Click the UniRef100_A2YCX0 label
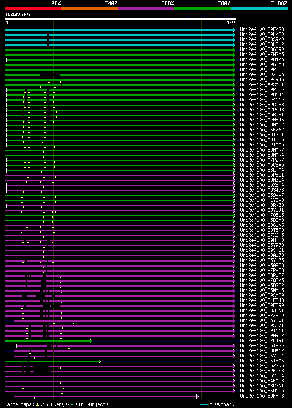The width and height of the screenshot is (292, 408). [262, 200]
